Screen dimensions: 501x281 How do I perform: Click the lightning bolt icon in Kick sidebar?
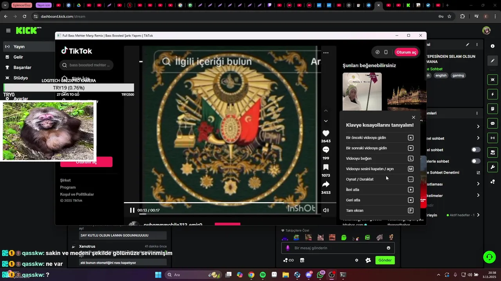pos(492,94)
